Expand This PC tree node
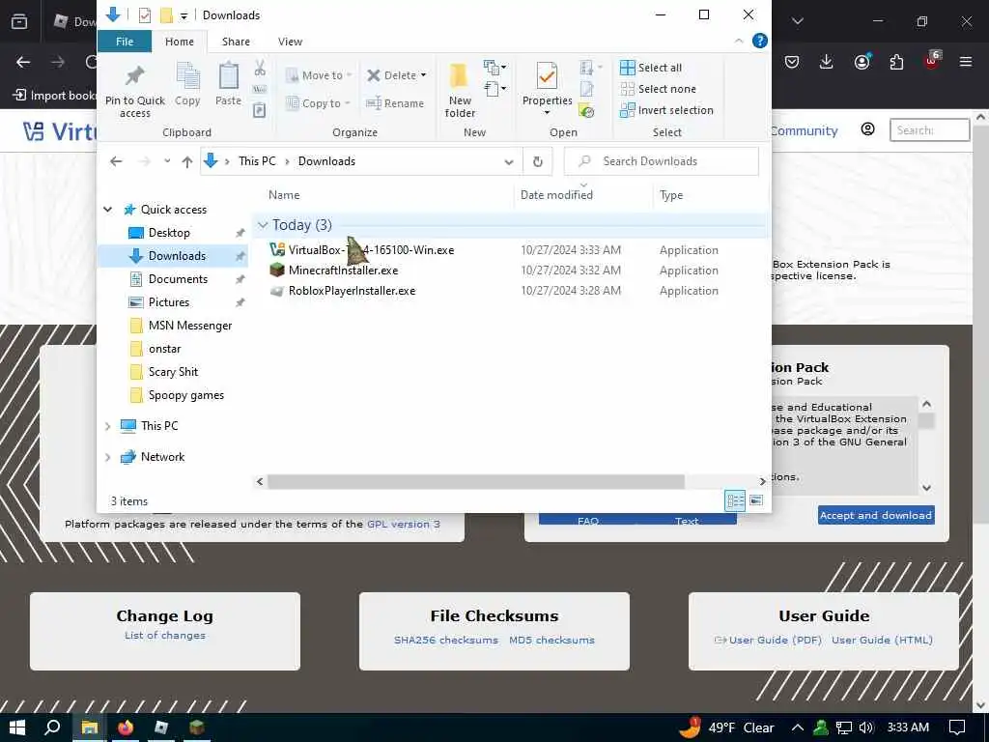This screenshot has width=989, height=742. (x=108, y=426)
